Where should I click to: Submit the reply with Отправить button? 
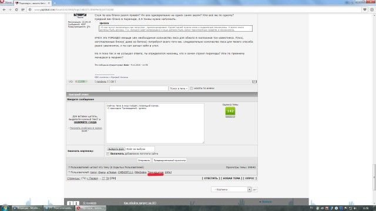[x=144, y=160]
